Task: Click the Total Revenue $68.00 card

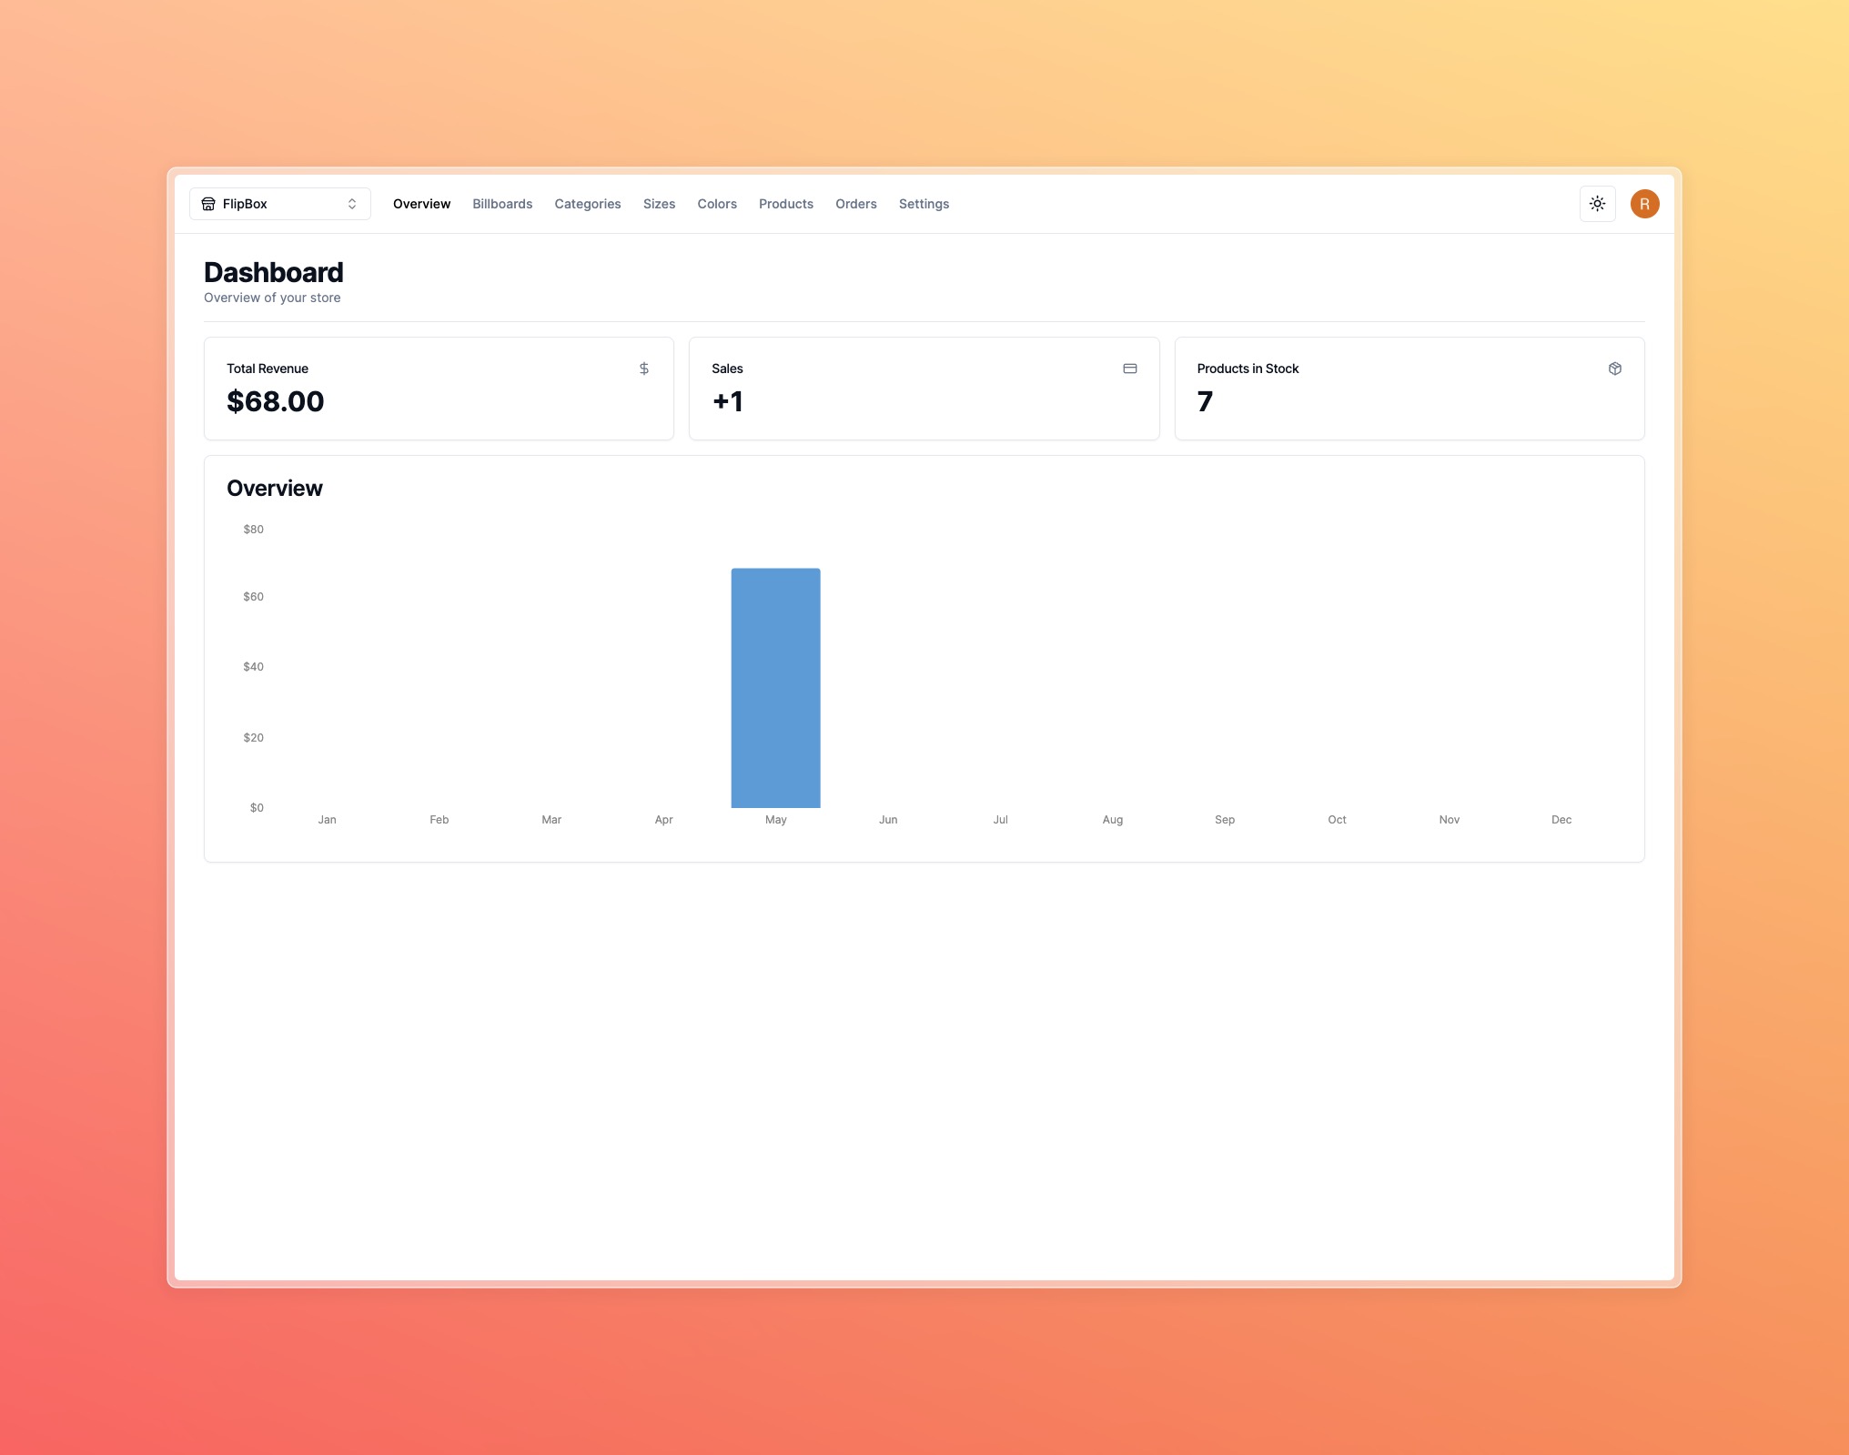Action: tap(439, 389)
